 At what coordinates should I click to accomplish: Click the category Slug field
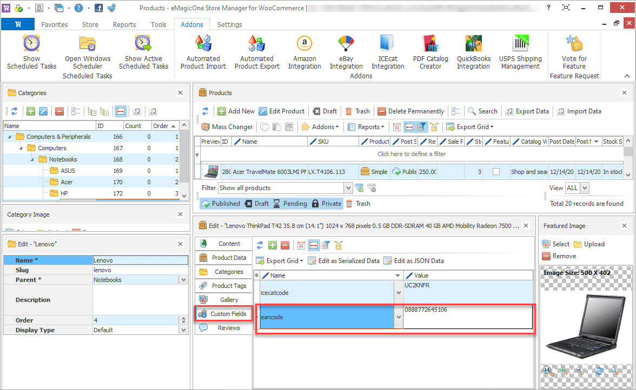click(x=140, y=270)
